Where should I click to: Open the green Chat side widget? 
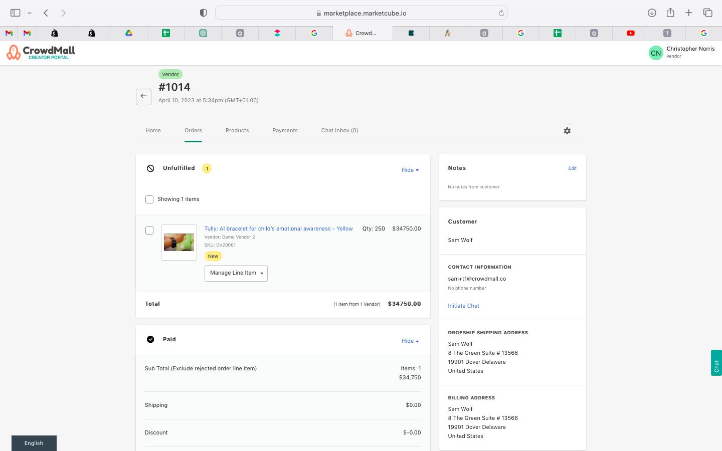coord(716,363)
